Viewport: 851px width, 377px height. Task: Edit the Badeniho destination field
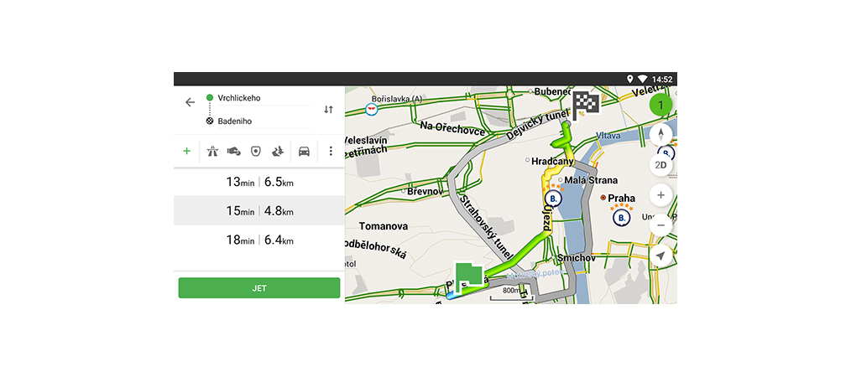[260, 121]
